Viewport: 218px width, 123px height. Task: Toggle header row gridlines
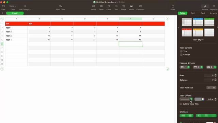tap(206, 115)
